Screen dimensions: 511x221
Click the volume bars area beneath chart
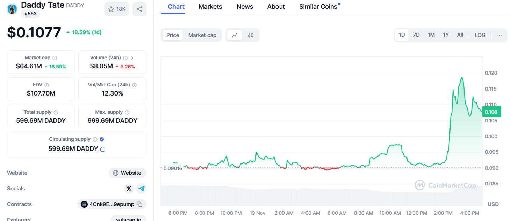point(321,196)
